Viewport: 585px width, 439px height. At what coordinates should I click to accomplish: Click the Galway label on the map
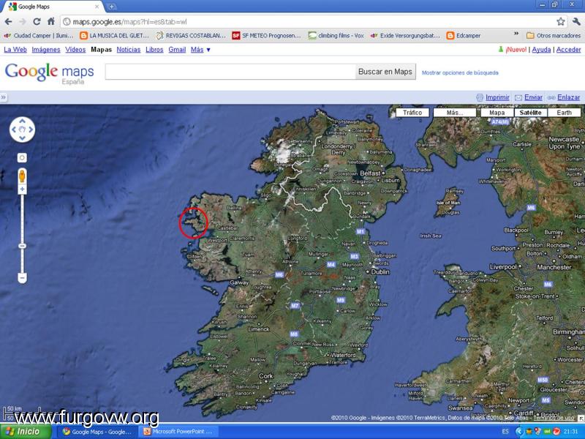pos(239,282)
